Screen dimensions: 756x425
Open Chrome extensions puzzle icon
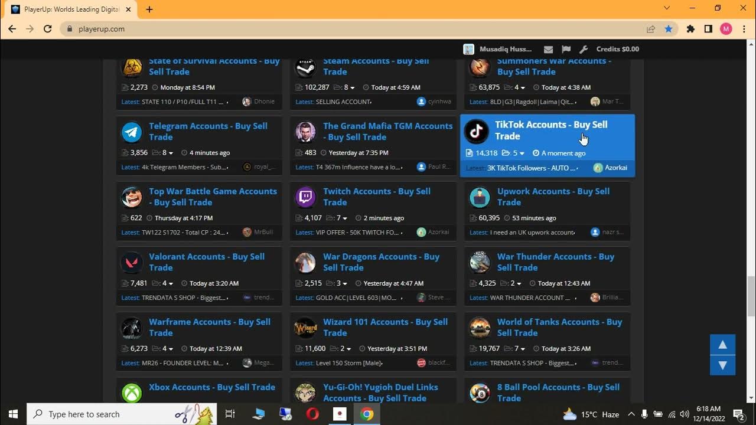tap(690, 29)
